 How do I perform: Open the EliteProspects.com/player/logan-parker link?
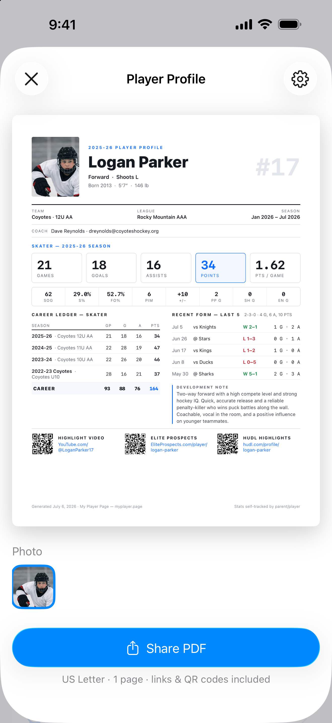pos(179,447)
